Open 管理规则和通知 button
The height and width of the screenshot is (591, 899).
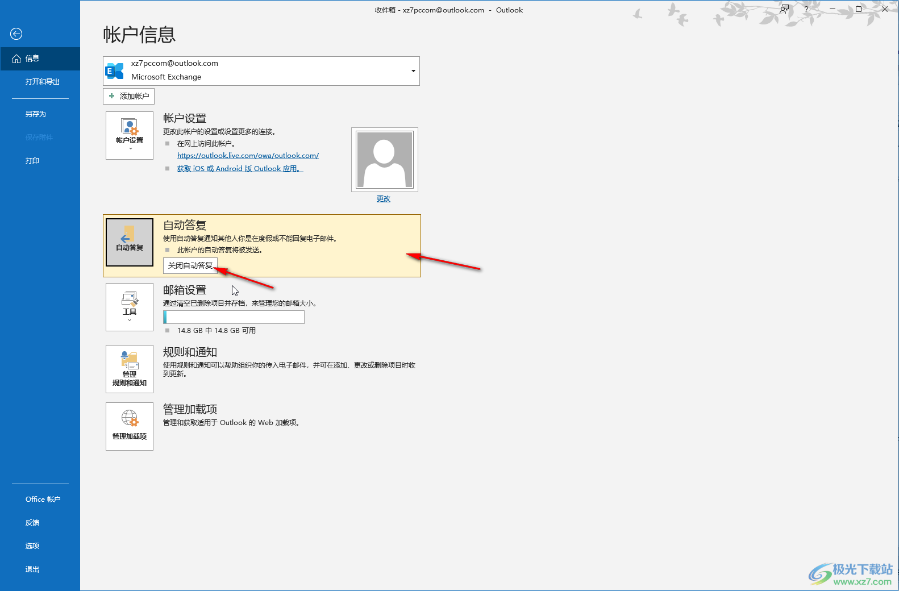130,369
